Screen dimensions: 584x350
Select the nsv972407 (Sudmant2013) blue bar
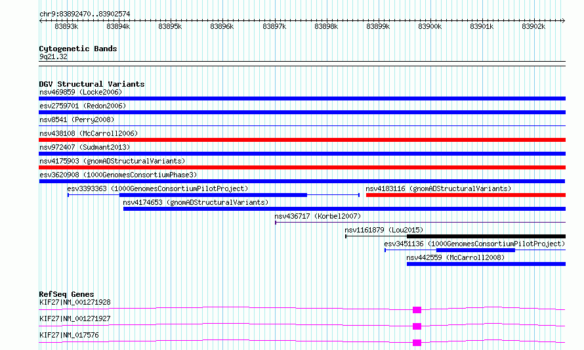302,154
